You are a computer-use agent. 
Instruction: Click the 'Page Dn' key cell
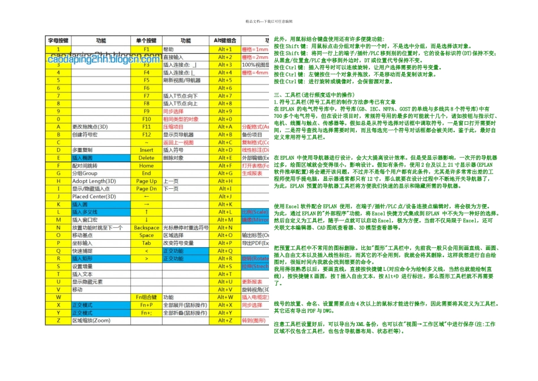146,189
